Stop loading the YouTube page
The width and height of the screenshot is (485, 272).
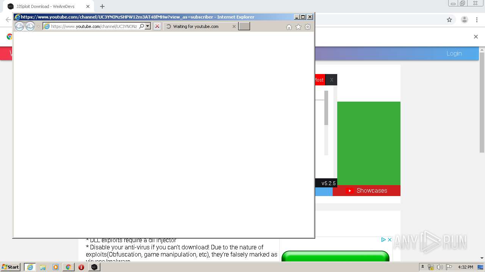tap(157, 26)
